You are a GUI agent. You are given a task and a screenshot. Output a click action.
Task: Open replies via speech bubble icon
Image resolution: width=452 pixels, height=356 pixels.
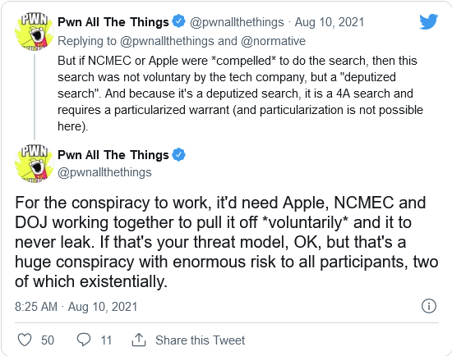click(x=84, y=340)
